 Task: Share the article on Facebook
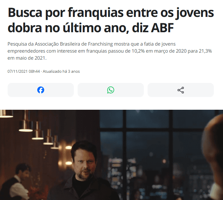41,90
